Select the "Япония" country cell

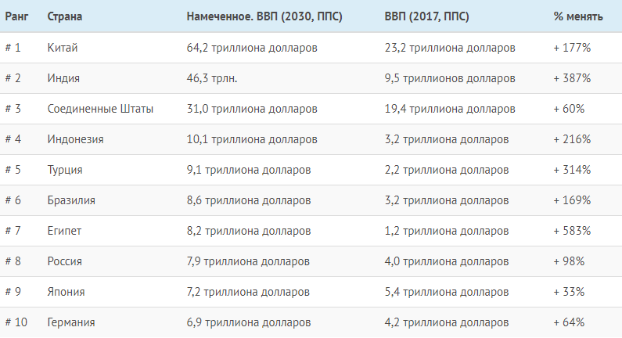66,292
